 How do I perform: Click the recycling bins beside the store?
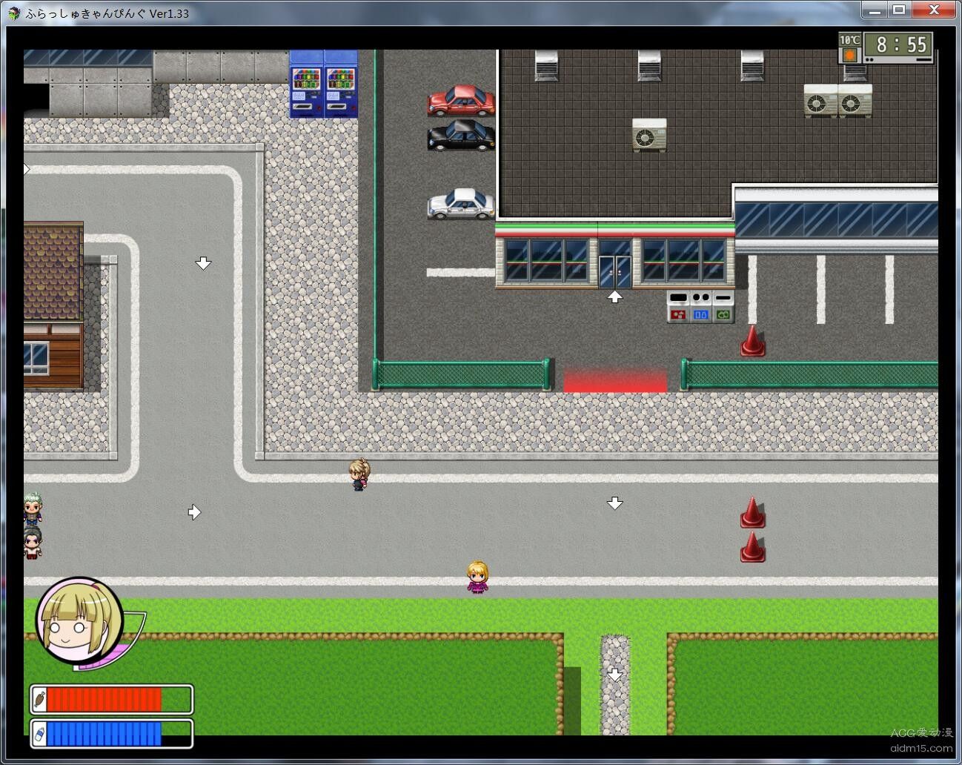(x=700, y=306)
